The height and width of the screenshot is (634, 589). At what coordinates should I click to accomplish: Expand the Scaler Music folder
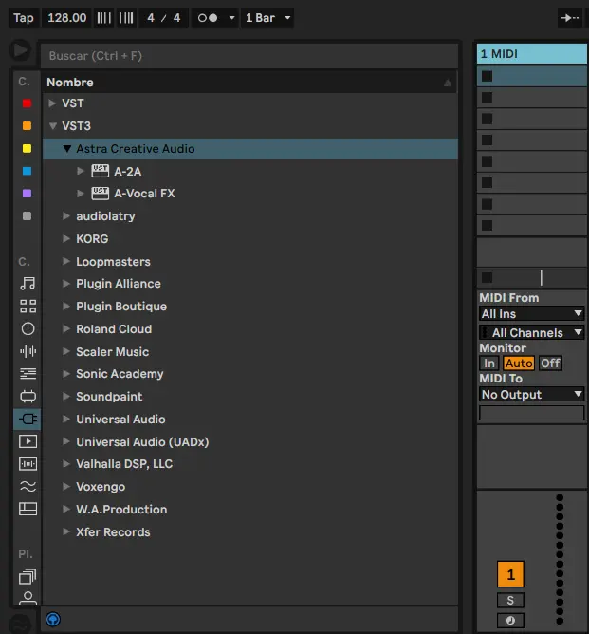coord(66,351)
